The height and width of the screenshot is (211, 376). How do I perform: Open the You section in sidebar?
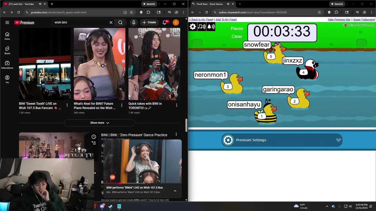(x=7, y=79)
